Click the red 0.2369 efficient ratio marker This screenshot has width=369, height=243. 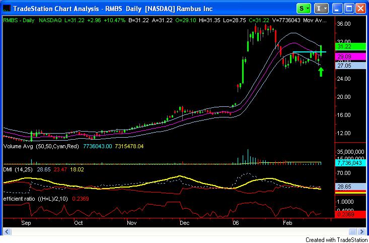tap(351, 214)
